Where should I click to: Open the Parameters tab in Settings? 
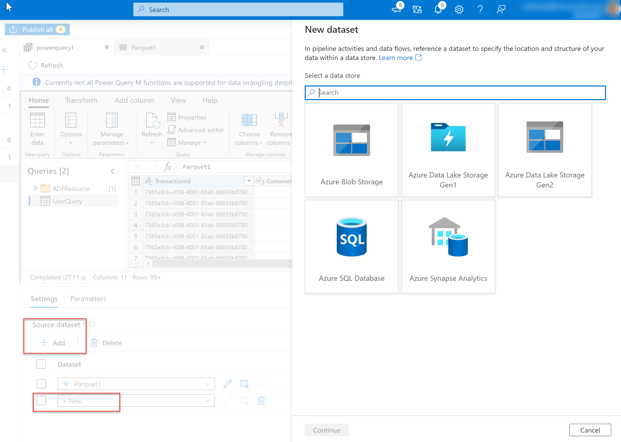(88, 299)
